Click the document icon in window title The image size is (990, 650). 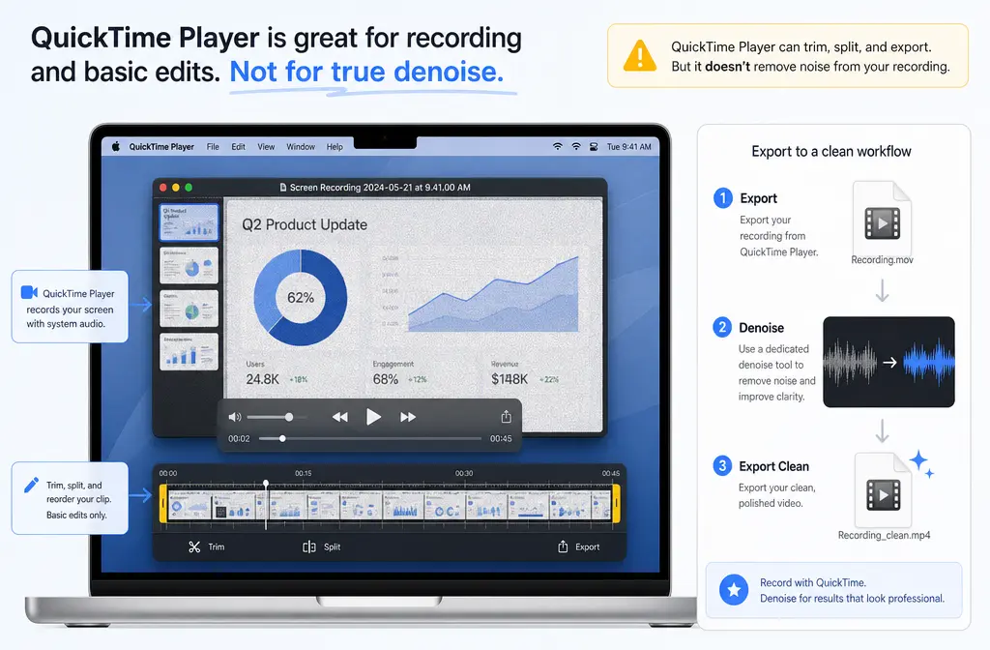point(283,188)
